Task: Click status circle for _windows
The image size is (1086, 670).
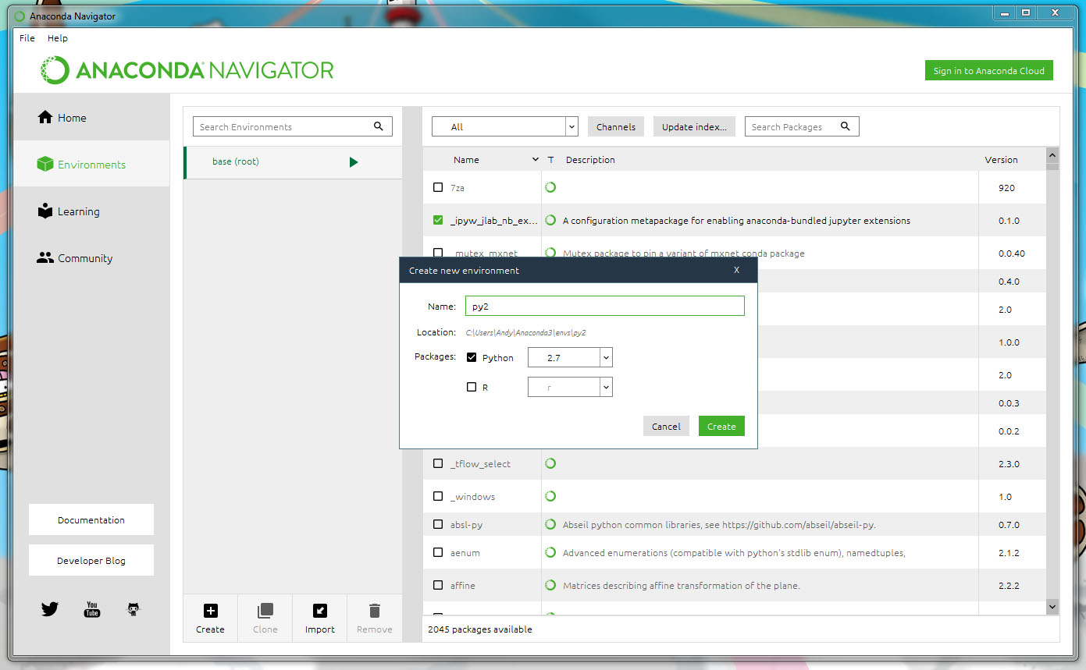Action: pyautogui.click(x=550, y=496)
